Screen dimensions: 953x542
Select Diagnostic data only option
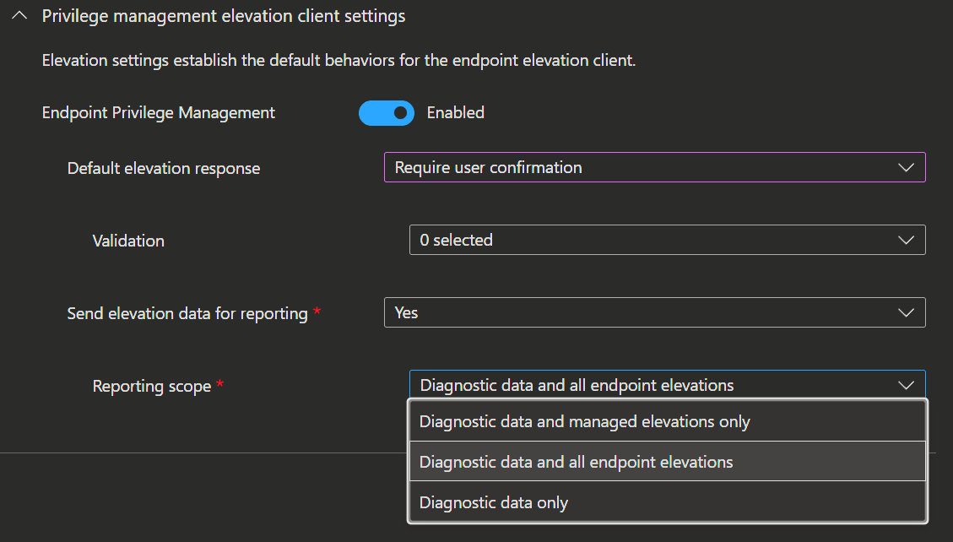click(668, 502)
